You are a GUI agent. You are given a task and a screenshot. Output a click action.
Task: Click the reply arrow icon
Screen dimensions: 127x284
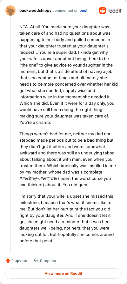point(36,261)
